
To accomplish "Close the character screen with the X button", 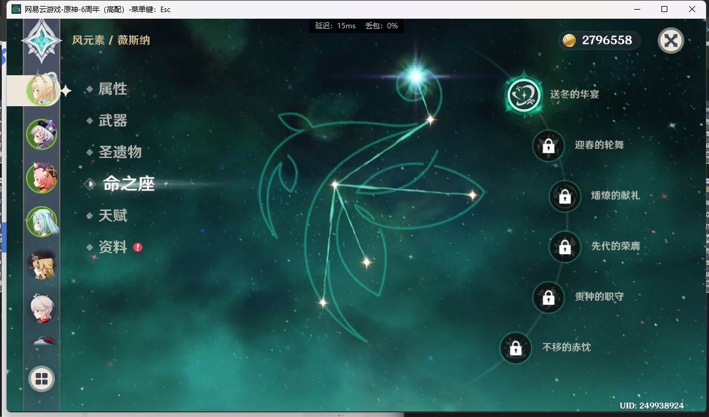I will coord(670,40).
